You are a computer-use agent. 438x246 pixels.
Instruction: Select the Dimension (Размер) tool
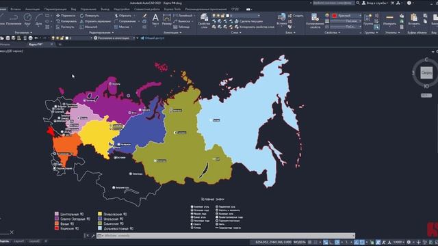click(x=167, y=20)
